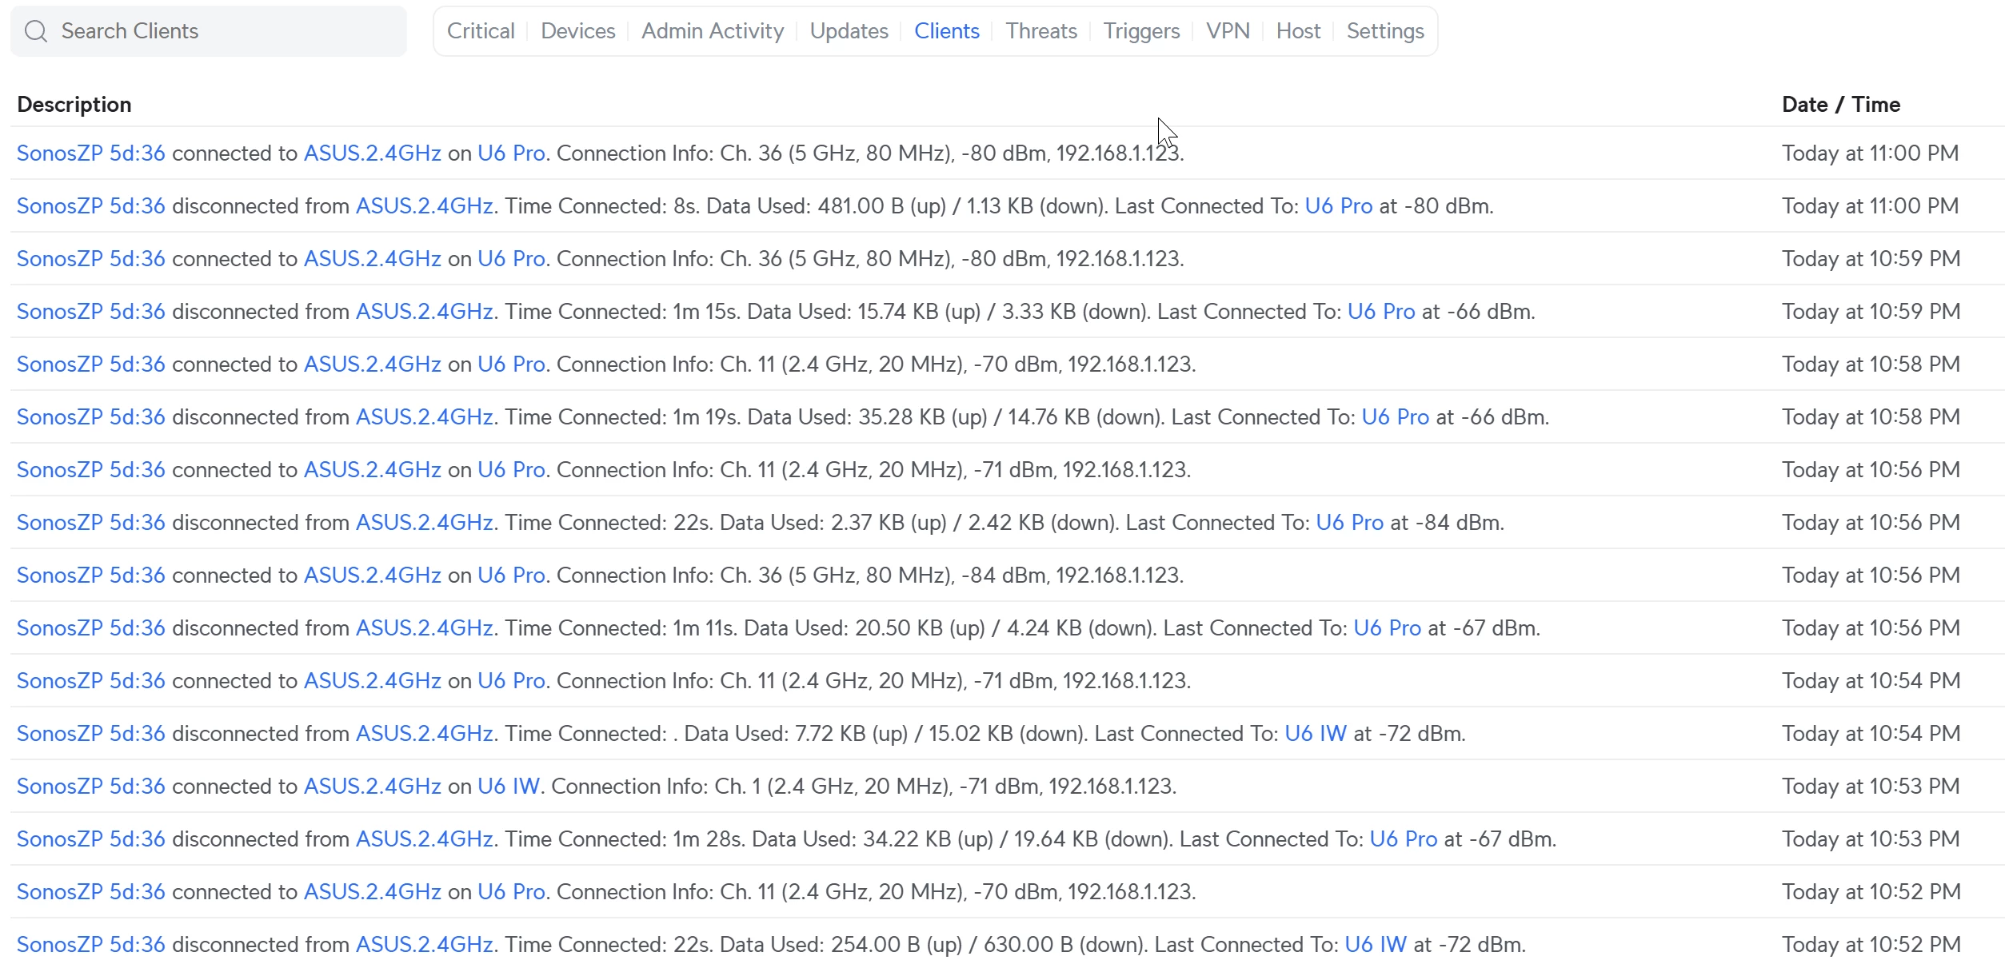Switch to the Triggers tab

pos(1141,31)
